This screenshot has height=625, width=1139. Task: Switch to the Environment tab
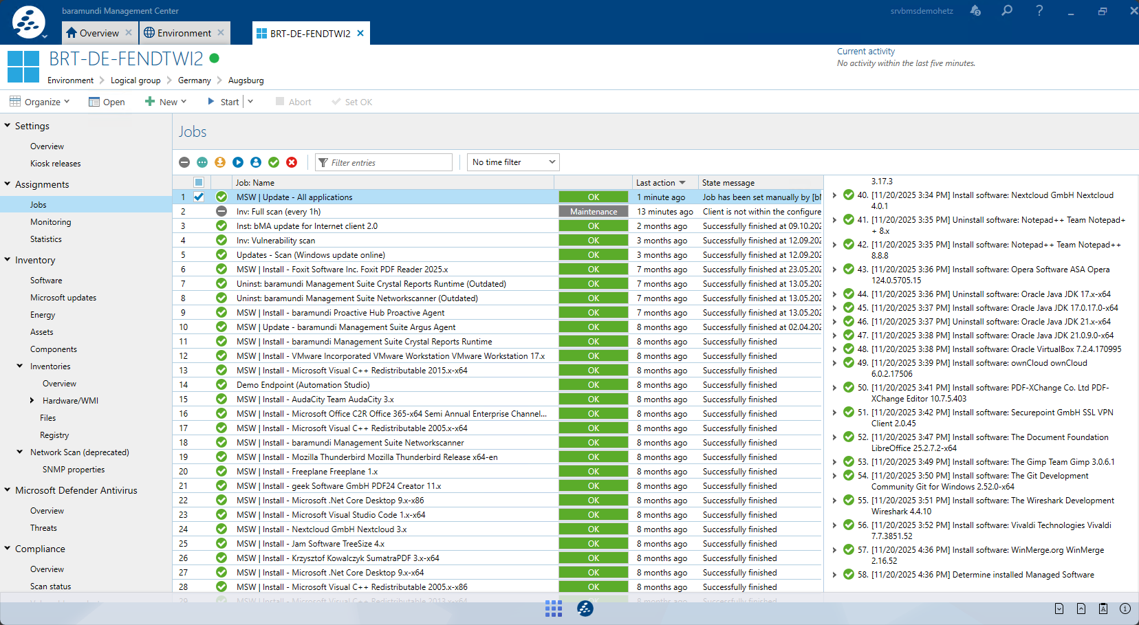click(x=184, y=33)
